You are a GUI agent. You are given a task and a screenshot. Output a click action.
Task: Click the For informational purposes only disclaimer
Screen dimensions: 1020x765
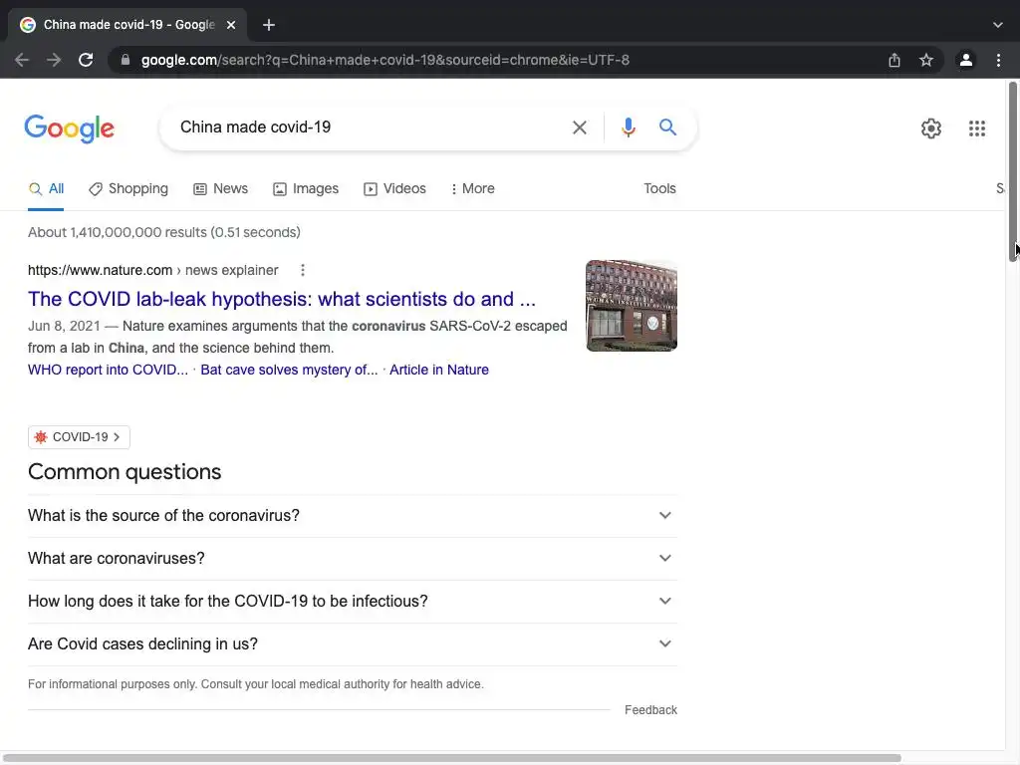click(256, 684)
